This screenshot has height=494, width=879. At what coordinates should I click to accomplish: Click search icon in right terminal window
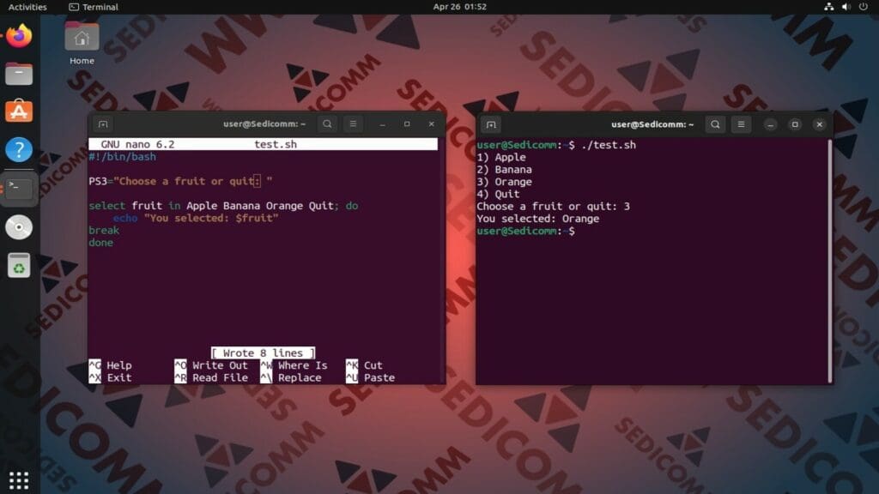pos(715,124)
